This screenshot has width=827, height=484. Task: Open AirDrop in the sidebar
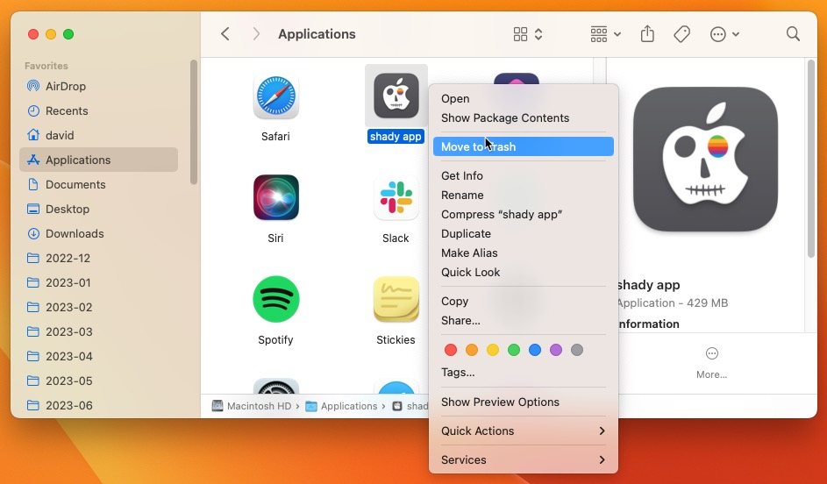point(98,86)
